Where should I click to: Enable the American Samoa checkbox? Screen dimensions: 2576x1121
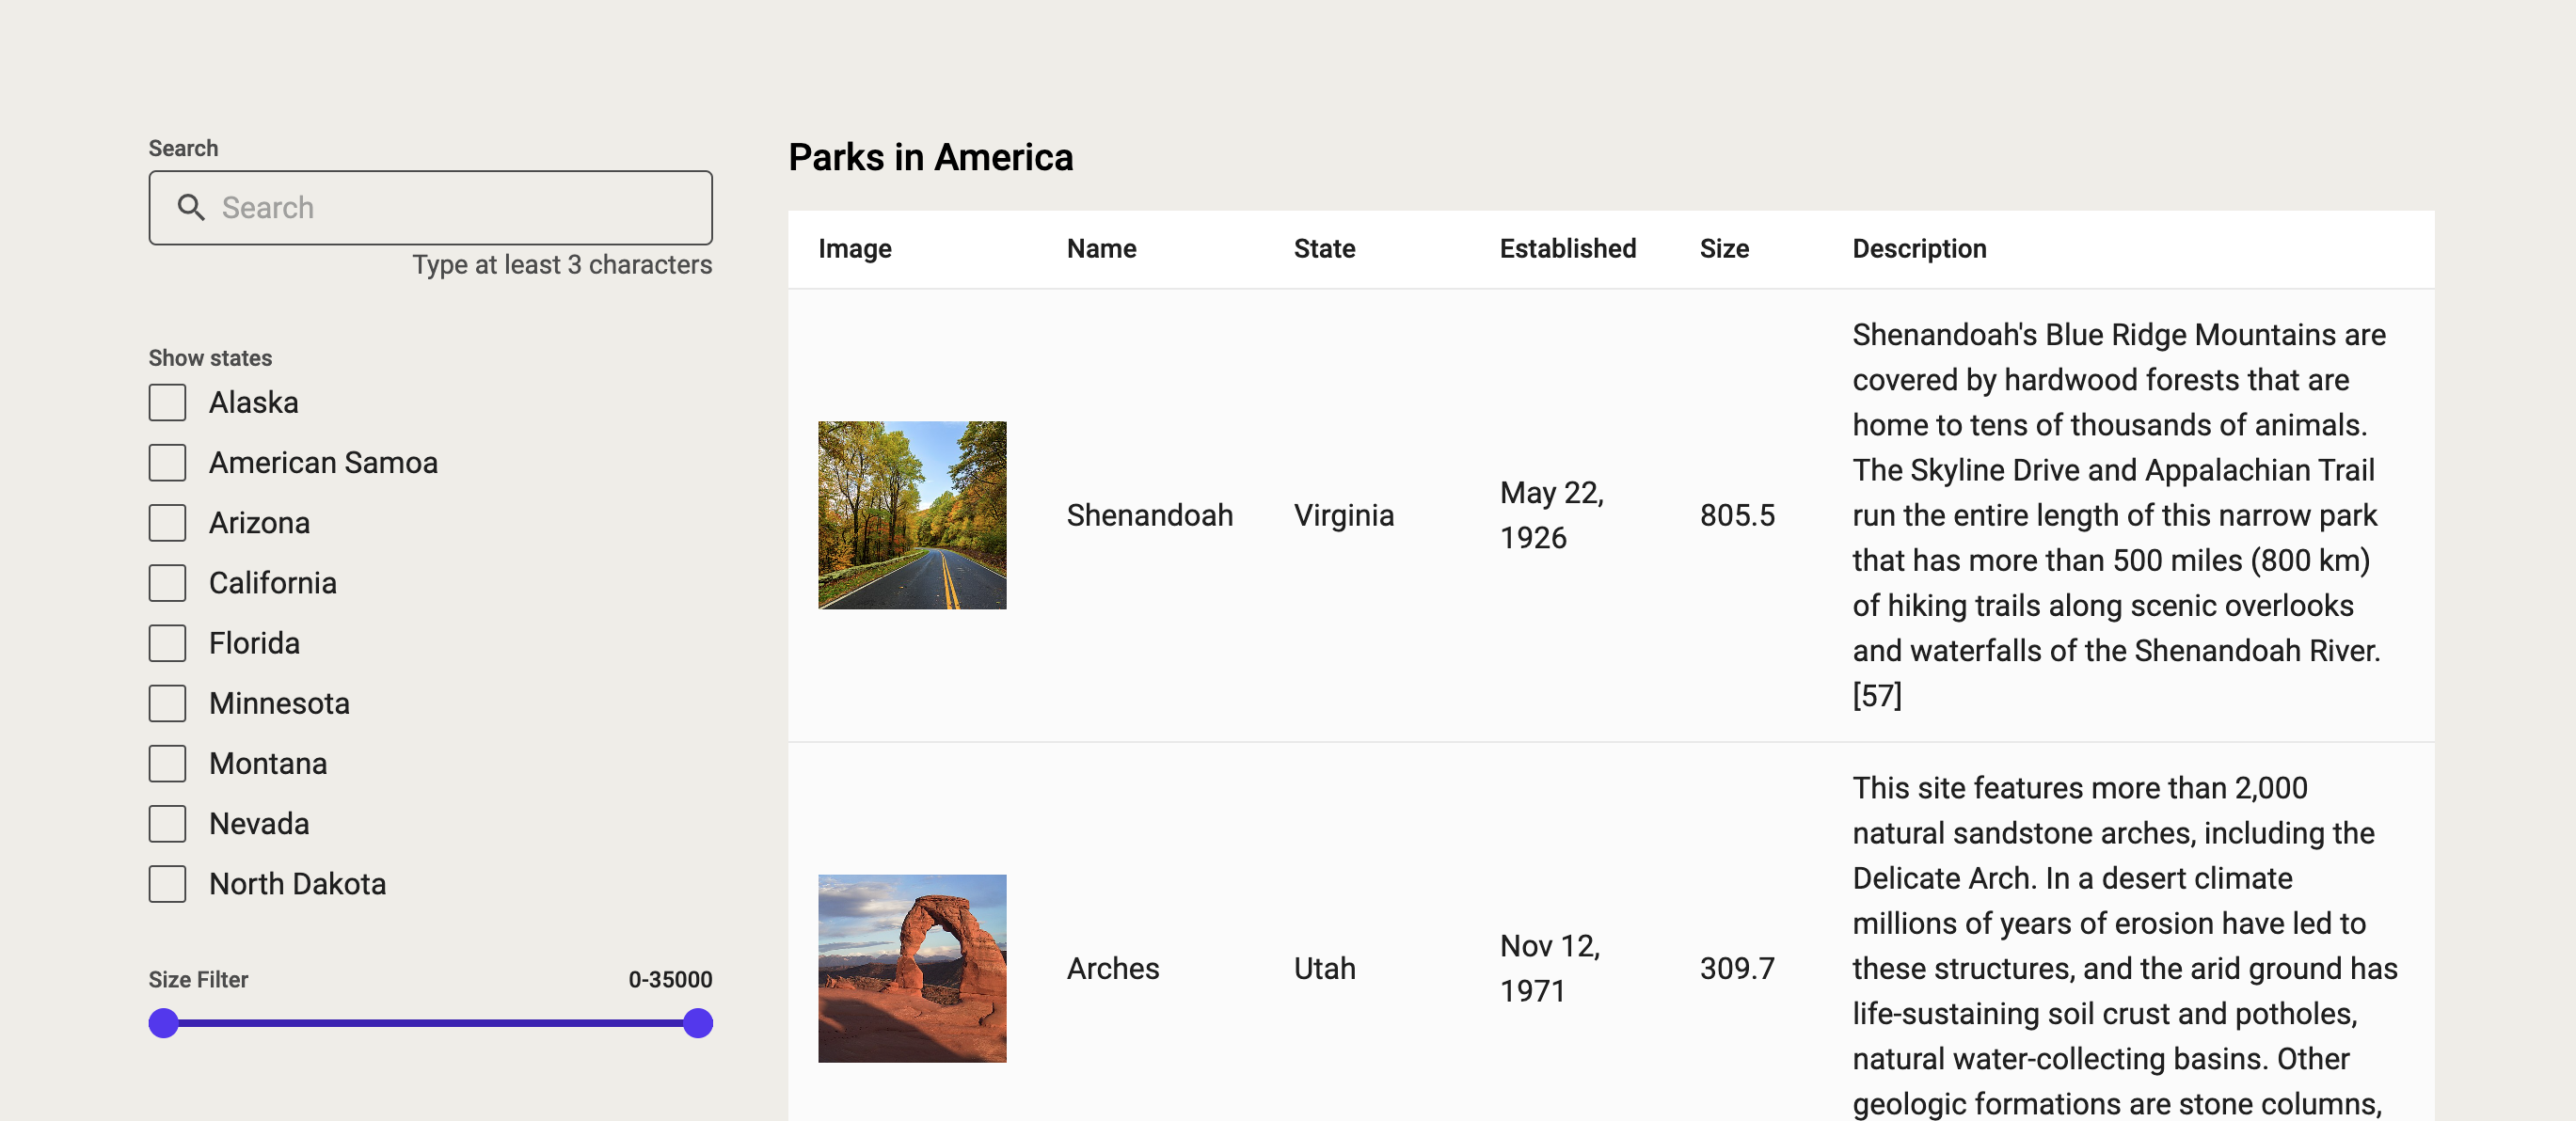(167, 462)
